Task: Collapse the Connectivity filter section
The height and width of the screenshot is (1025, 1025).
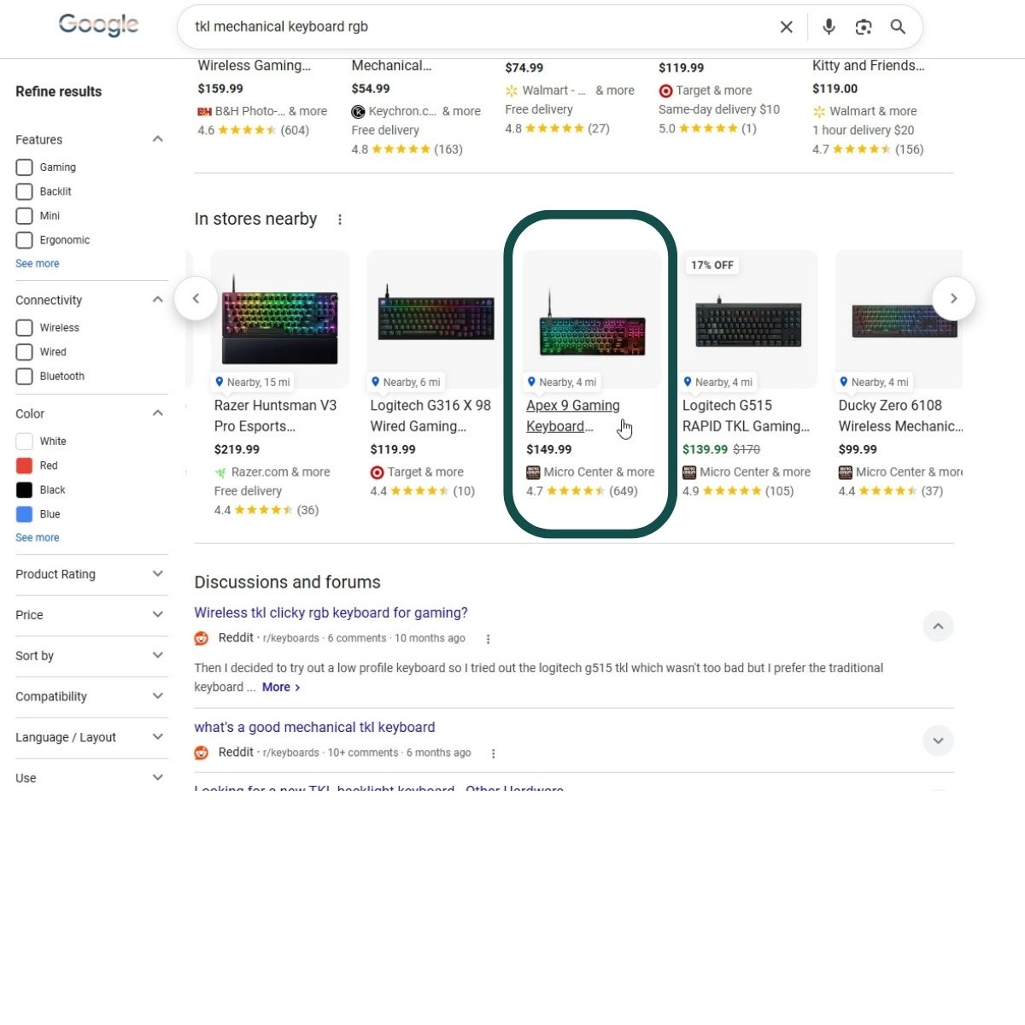Action: [157, 300]
